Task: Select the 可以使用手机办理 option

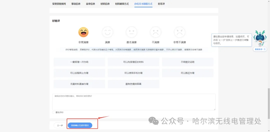Action: 133,73
